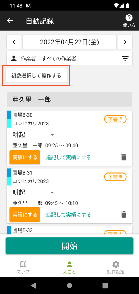Screen dimensions: 139x294
Task: Open 作業者 すべての作業者 selector
Action: tap(70, 59)
